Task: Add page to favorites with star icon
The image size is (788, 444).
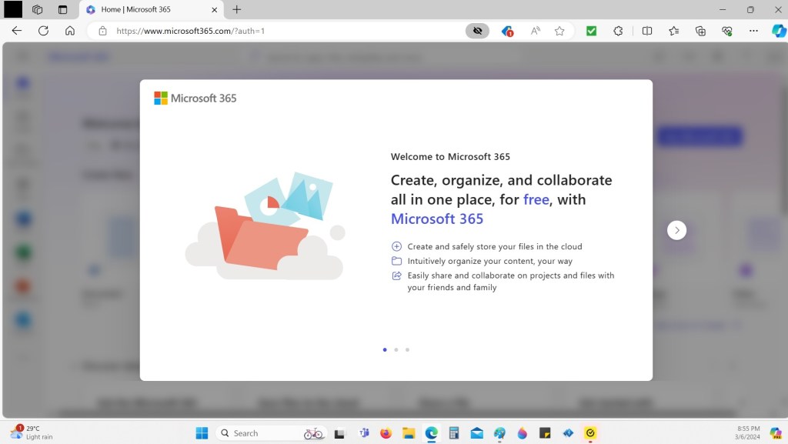Action: point(559,31)
